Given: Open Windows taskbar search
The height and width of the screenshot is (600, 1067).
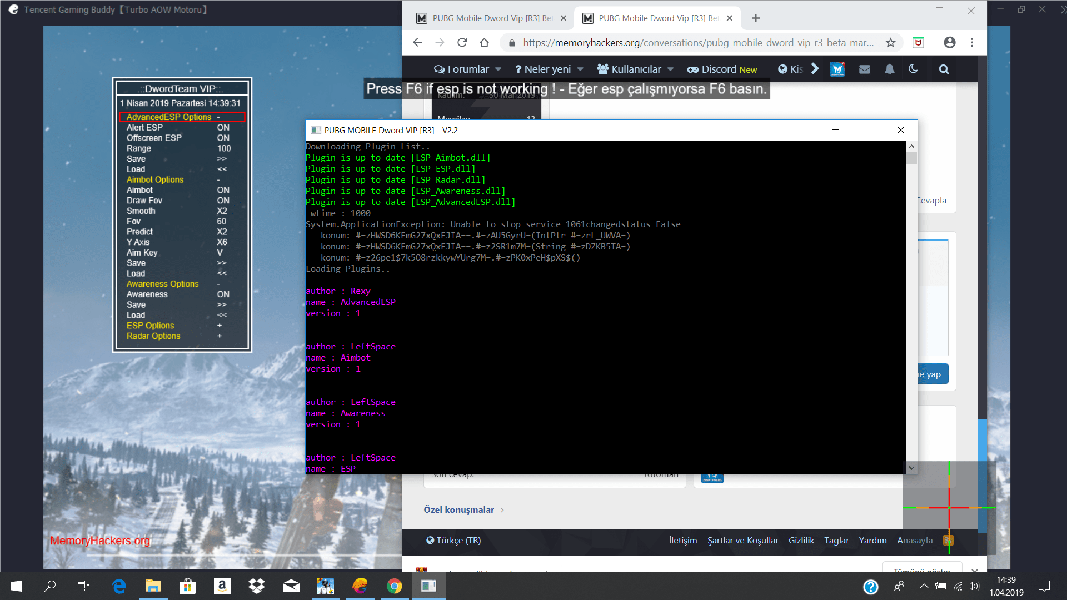Looking at the screenshot, I should tap(50, 586).
